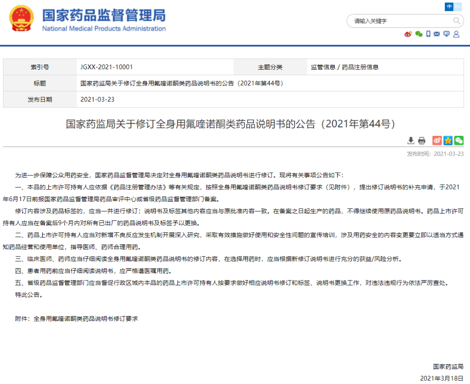
Task: Switch language to En (English)
Action: tap(458, 7)
